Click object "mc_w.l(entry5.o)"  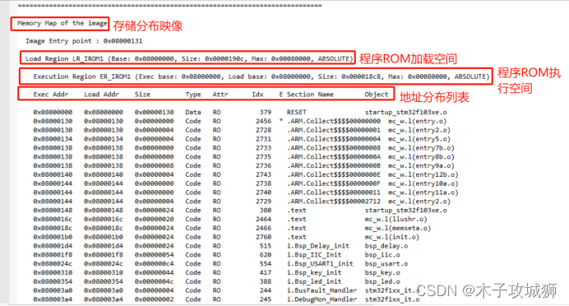coord(419,139)
